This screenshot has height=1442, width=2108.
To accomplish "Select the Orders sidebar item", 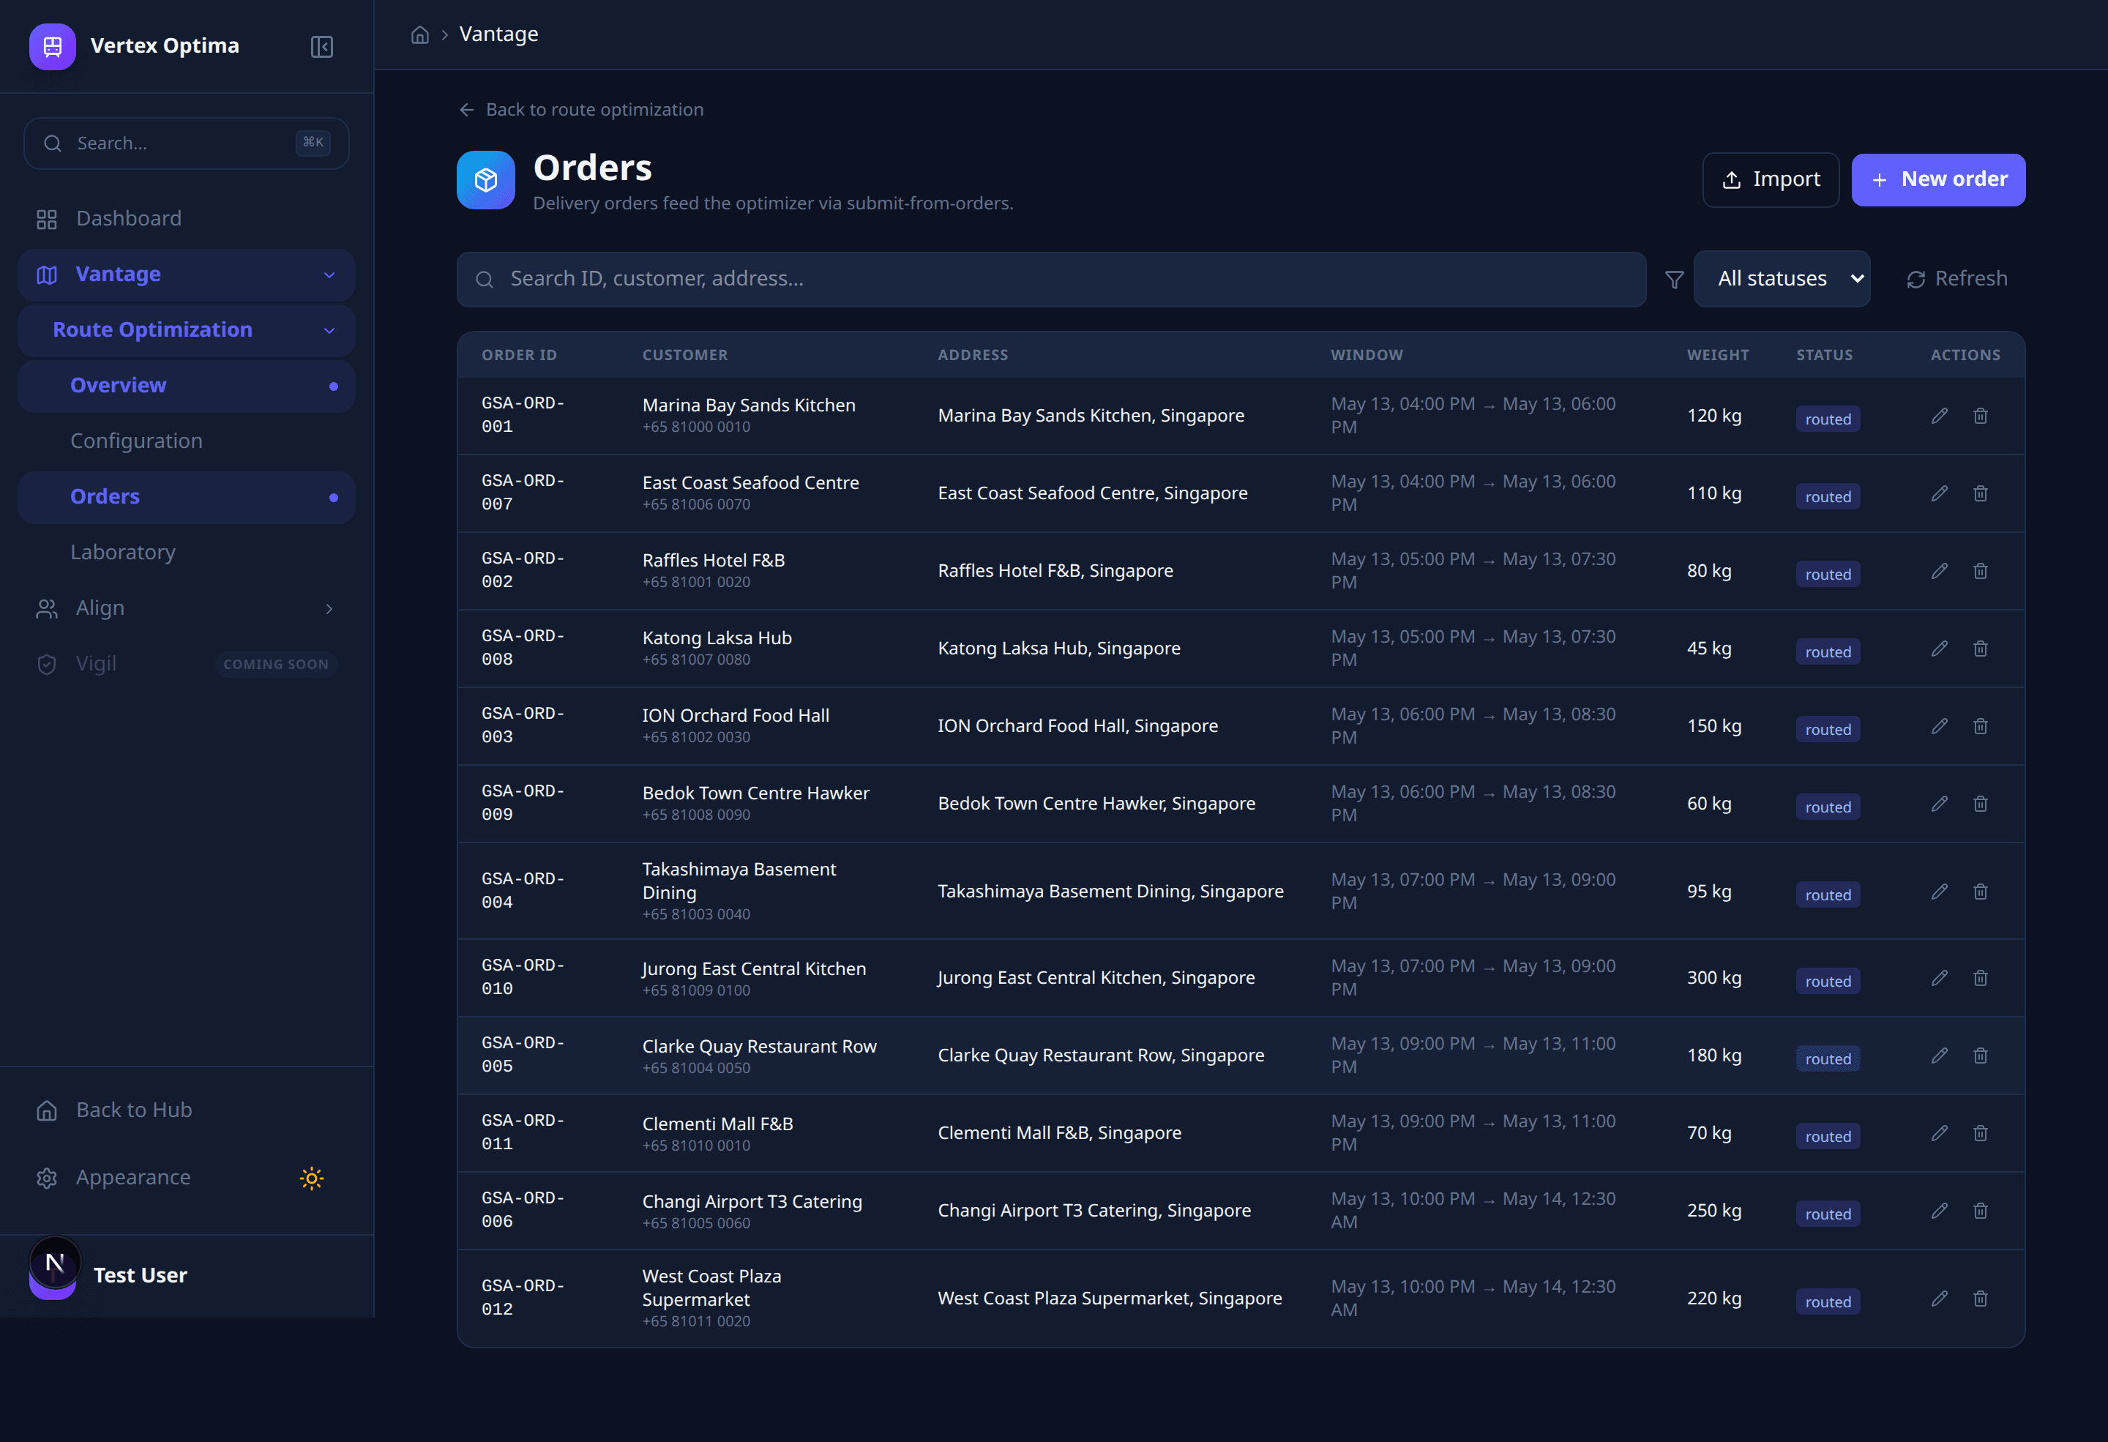I will tap(186, 497).
